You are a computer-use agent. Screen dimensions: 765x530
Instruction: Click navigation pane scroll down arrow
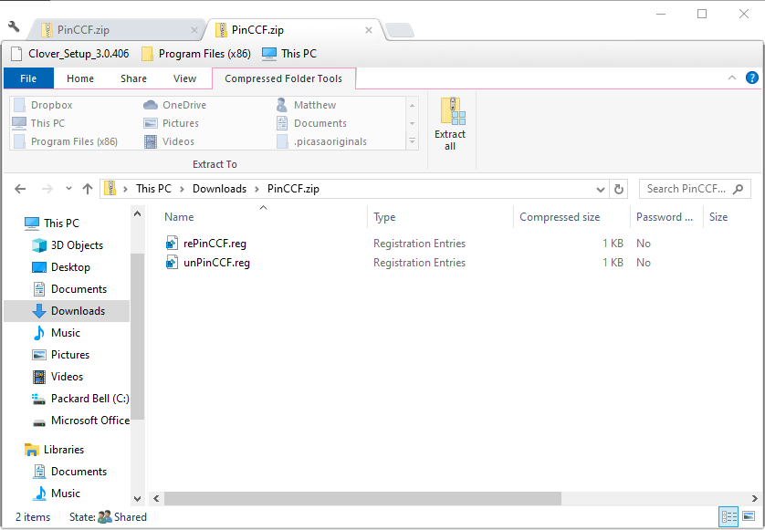click(138, 498)
